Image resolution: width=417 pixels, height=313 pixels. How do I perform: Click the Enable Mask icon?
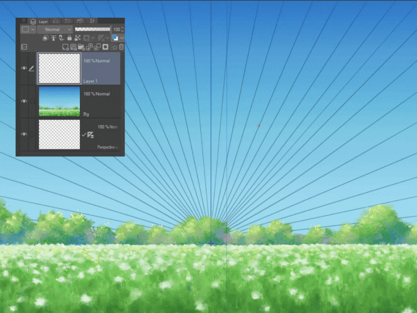[x=86, y=38]
